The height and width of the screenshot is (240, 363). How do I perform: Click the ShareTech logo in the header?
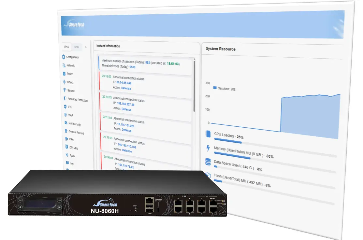point(74,24)
